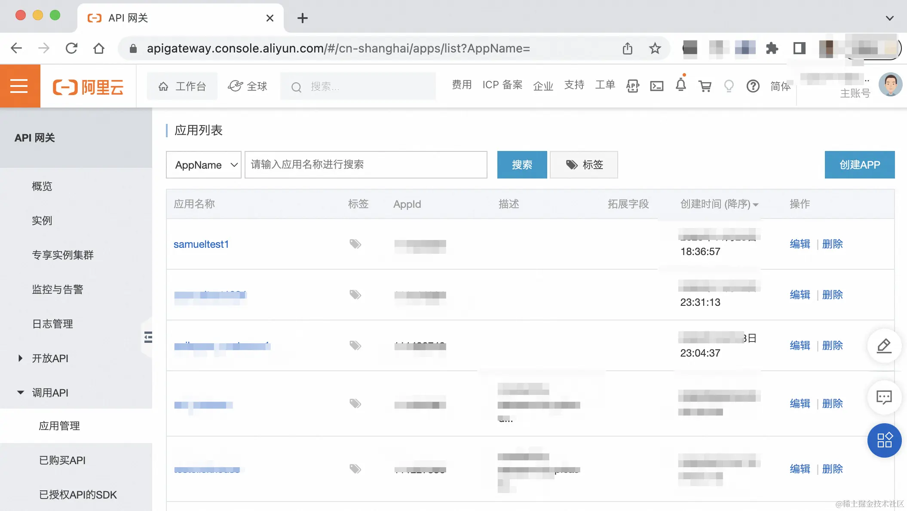Click the floating edit pencil button
Viewport: 907px width, 511px height.
tap(884, 346)
